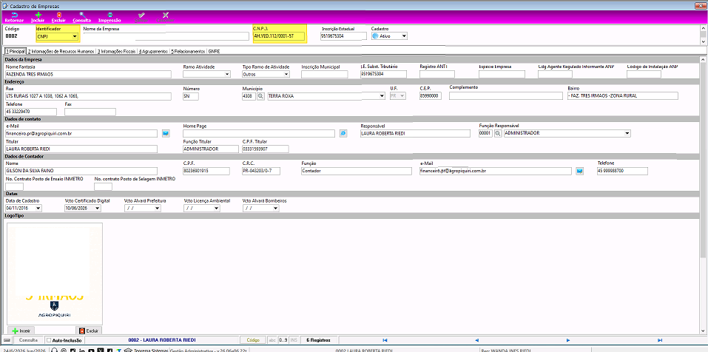This screenshot has height=352, width=708.
Task: Go to last record navigation arrow
Action: tap(660, 340)
